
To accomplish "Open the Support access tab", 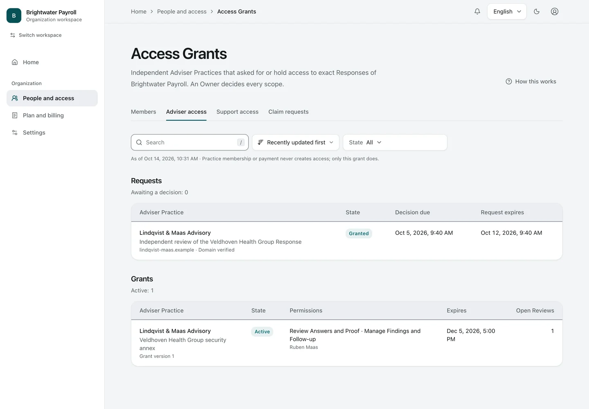I will coord(237,112).
